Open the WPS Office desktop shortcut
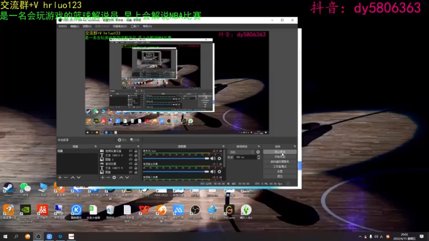The width and height of the screenshot is (429, 241). click(144, 212)
